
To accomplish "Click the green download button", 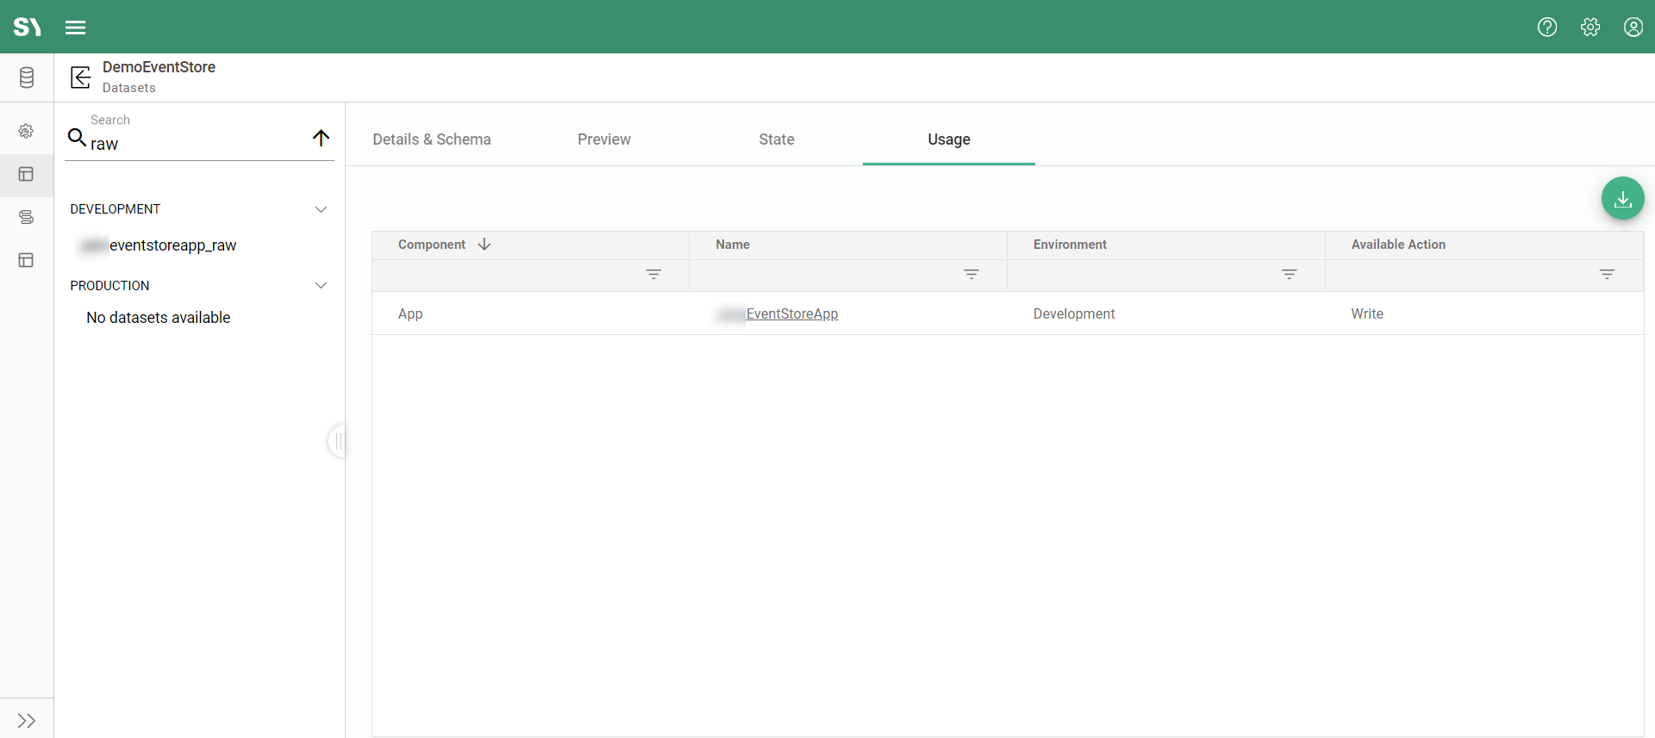I will coord(1622,199).
